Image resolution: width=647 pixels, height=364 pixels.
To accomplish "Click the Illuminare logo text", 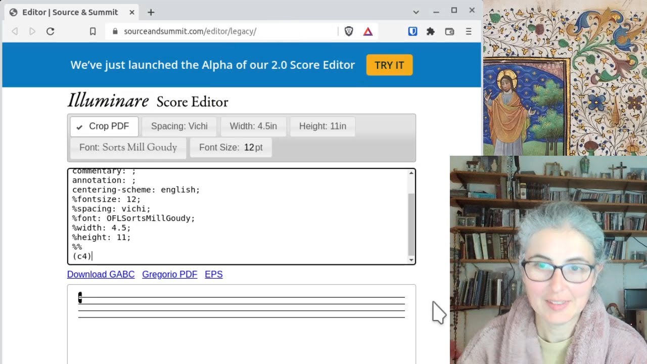I will [108, 101].
